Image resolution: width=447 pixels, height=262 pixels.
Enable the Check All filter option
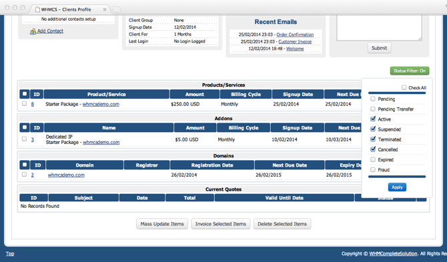(x=404, y=87)
